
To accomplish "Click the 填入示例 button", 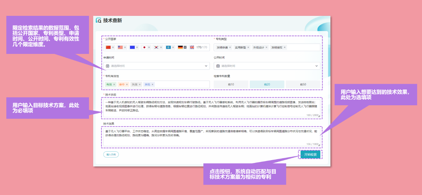I will (111, 154).
